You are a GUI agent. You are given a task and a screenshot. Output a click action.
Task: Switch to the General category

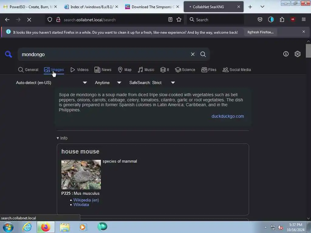(28, 70)
